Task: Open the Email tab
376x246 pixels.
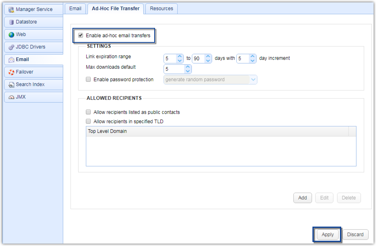Action: pos(75,8)
